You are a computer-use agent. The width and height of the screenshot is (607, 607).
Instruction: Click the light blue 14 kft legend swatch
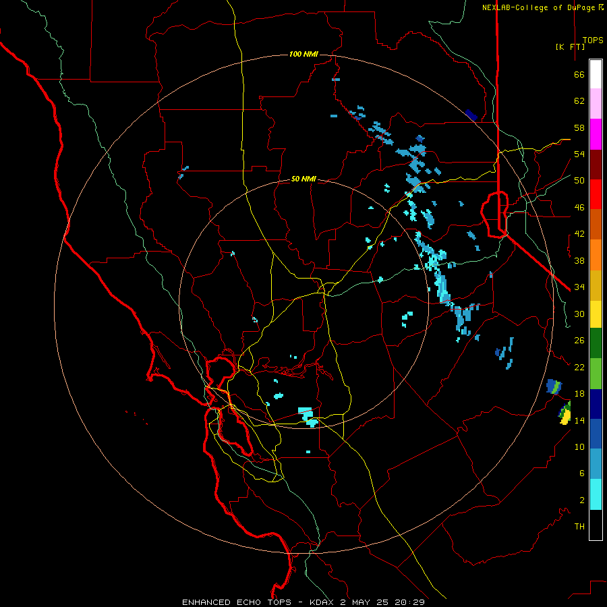(596, 464)
